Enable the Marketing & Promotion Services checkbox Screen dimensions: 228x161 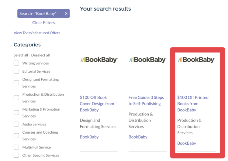pyautogui.click(x=16, y=113)
